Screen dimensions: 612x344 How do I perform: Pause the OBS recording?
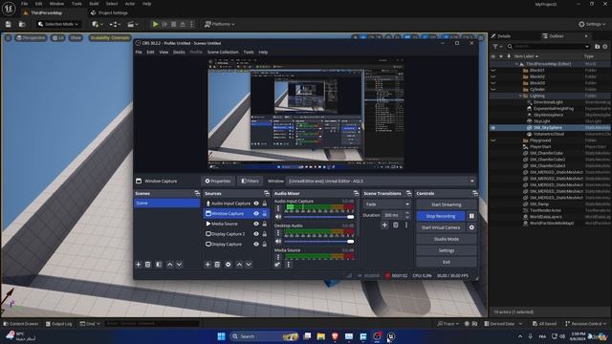[x=471, y=216]
